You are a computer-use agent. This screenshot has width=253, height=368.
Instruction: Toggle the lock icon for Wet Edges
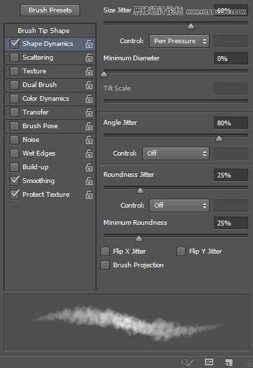point(89,154)
